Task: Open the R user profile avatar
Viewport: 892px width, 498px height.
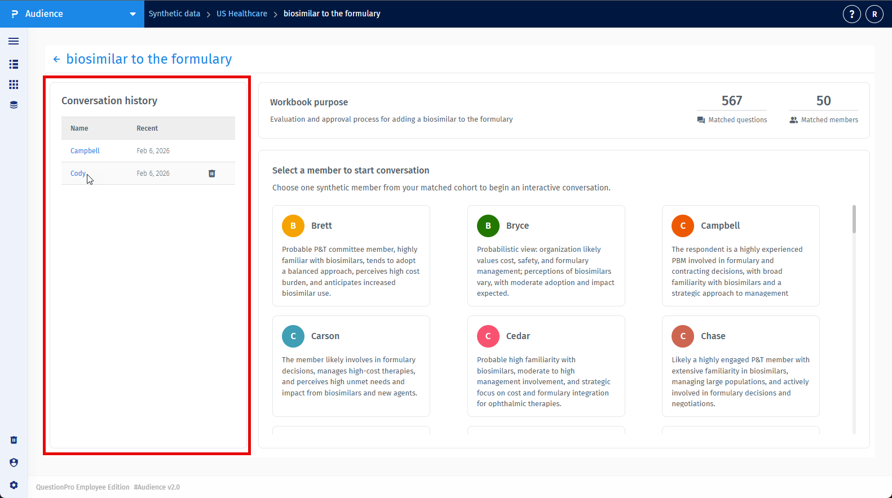Action: (875, 14)
